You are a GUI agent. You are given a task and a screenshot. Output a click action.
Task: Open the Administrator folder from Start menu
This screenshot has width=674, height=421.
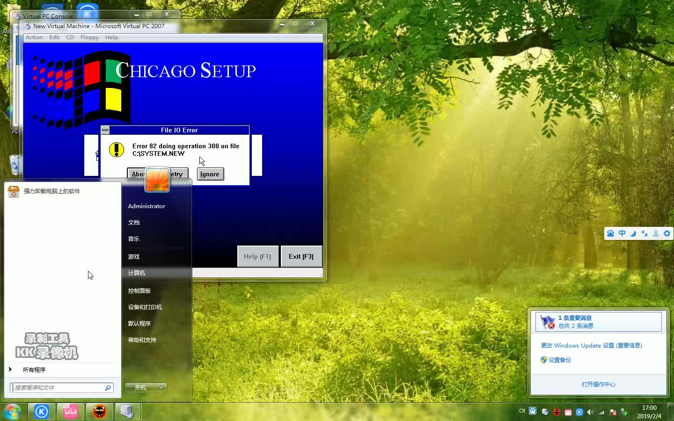[147, 206]
